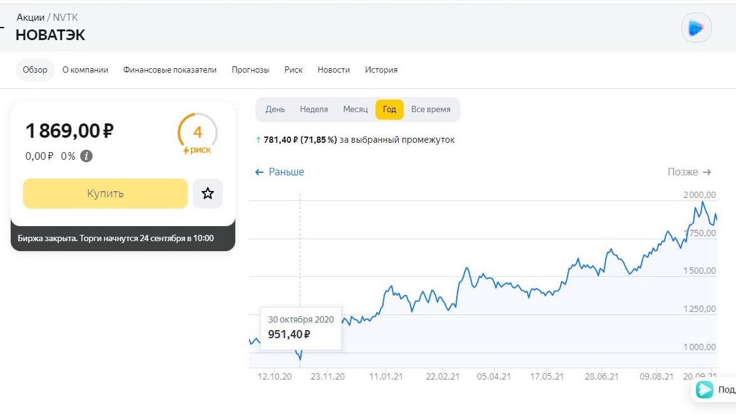Viewport: 736px width, 414px height.
Task: Click the 30 октября 2020 price tooltip
Action: pos(301,328)
